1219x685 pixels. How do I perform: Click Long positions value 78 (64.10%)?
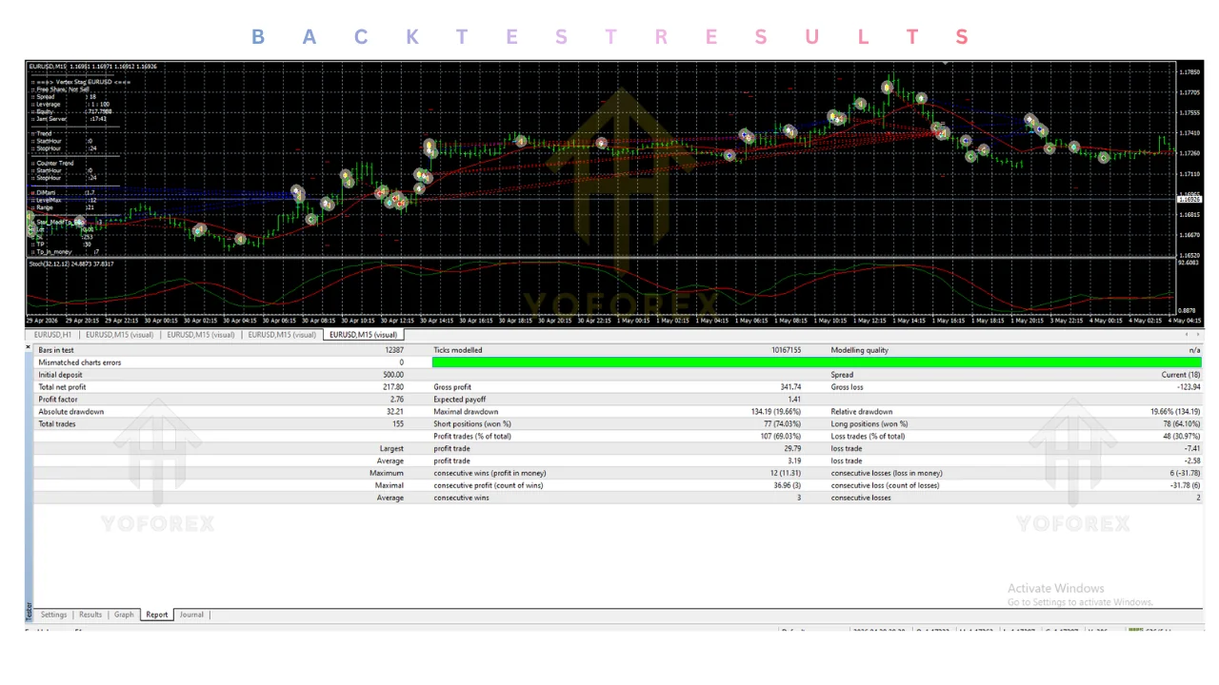(x=1181, y=424)
